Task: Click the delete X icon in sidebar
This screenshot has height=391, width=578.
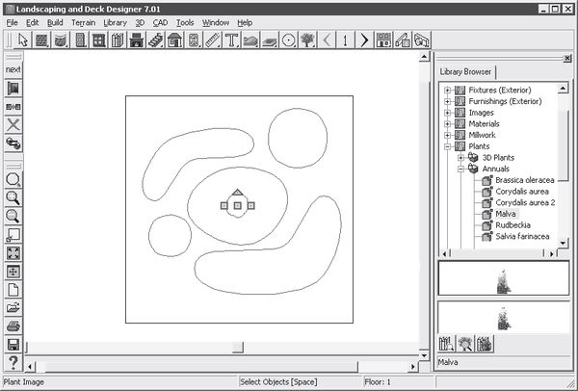Action: [13, 124]
